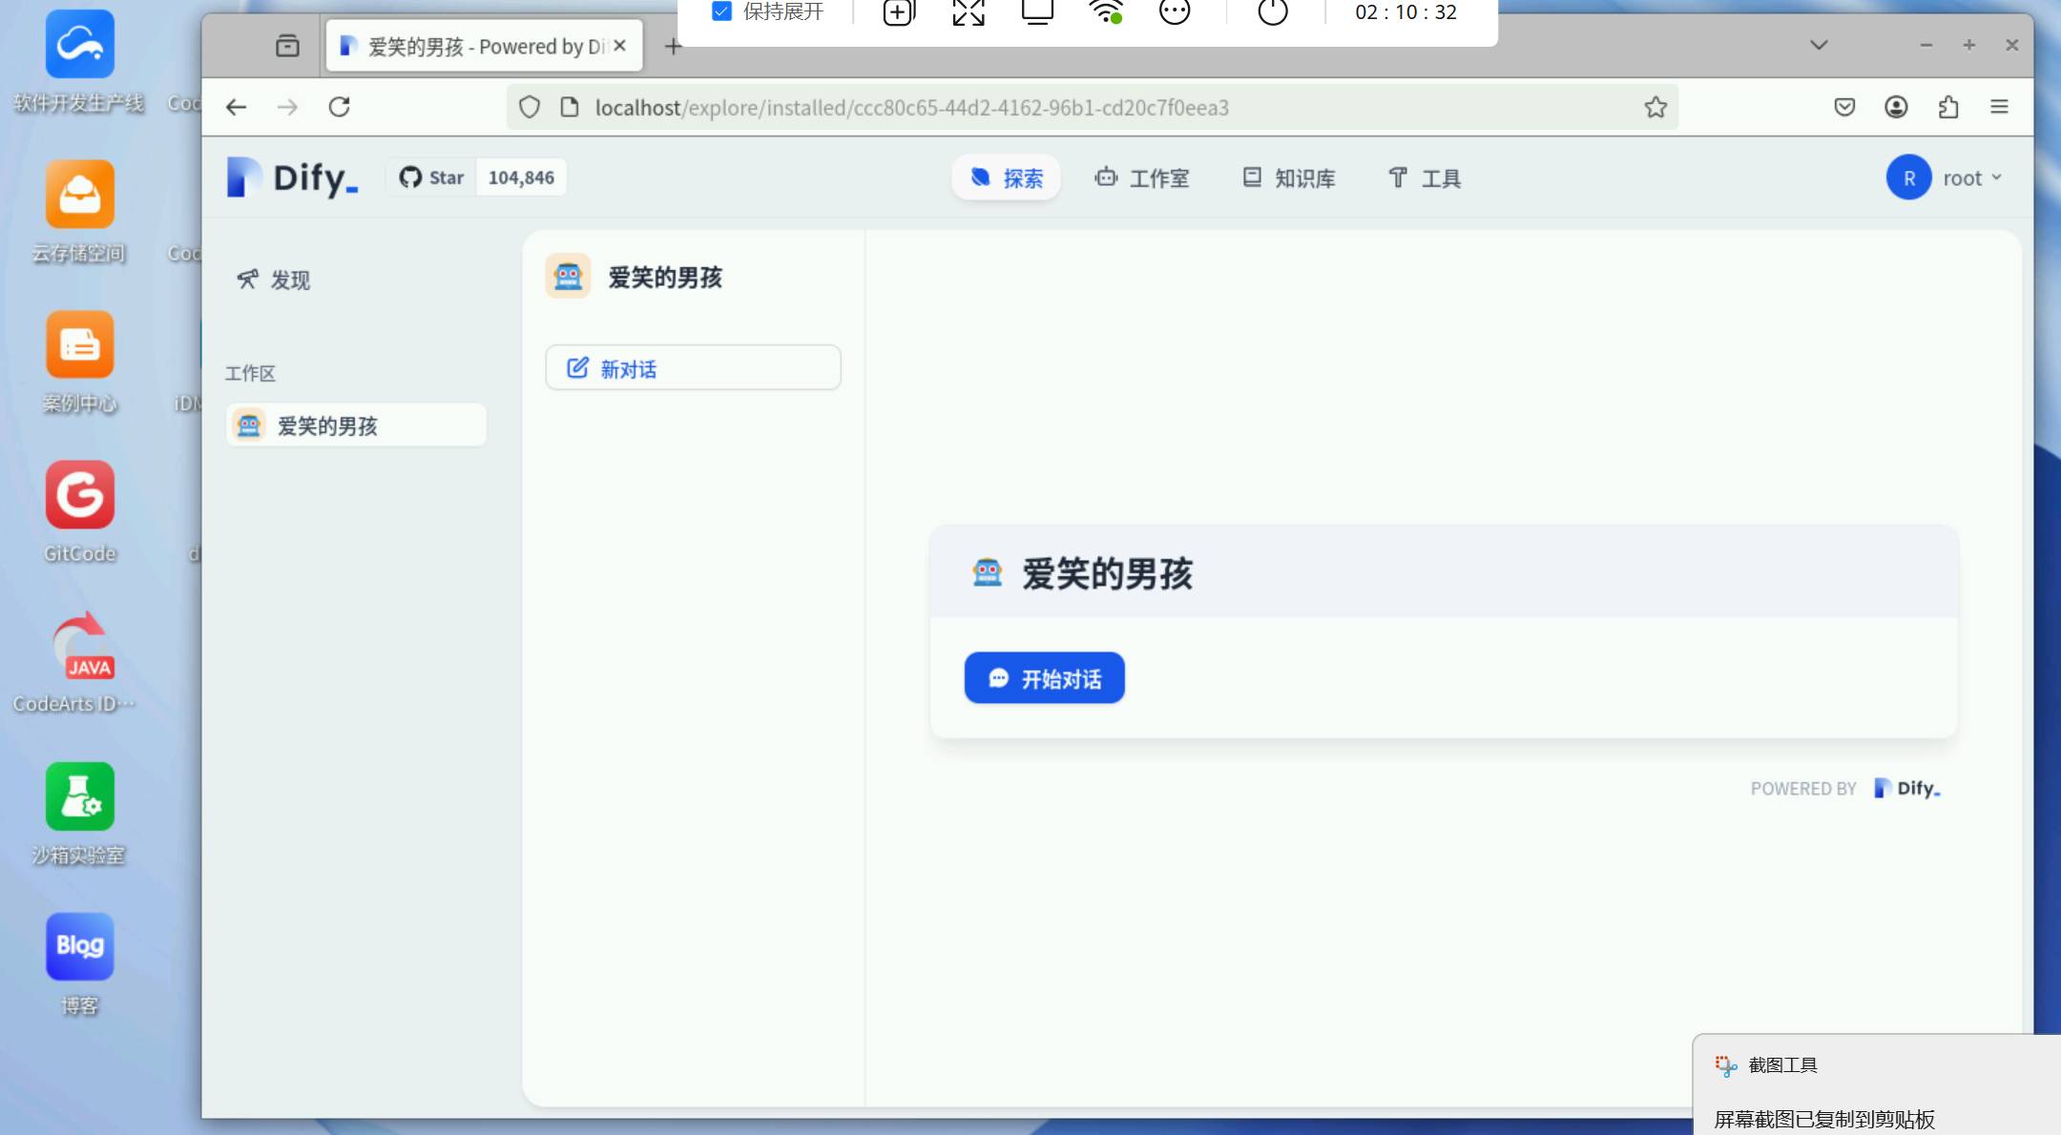The image size is (2061, 1135).
Task: Click the R user avatar
Action: 1908,177
